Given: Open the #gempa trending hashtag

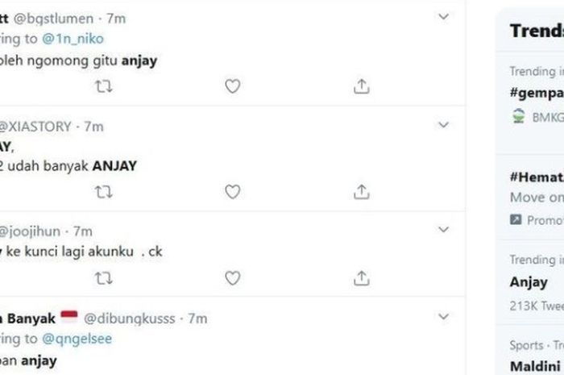Looking at the screenshot, I should tap(537, 94).
